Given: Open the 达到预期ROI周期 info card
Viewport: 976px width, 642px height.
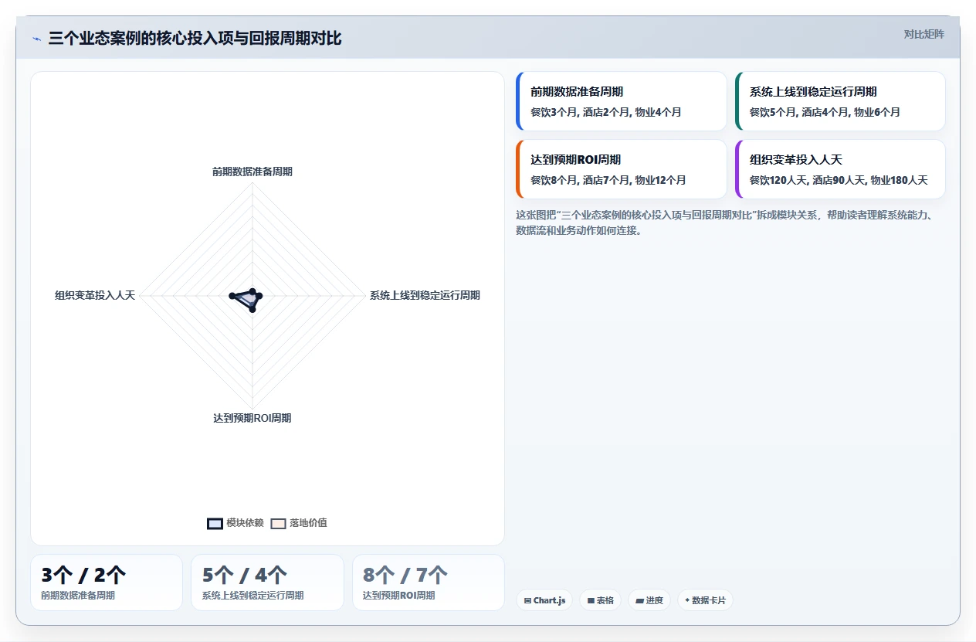Looking at the screenshot, I should click(x=622, y=169).
